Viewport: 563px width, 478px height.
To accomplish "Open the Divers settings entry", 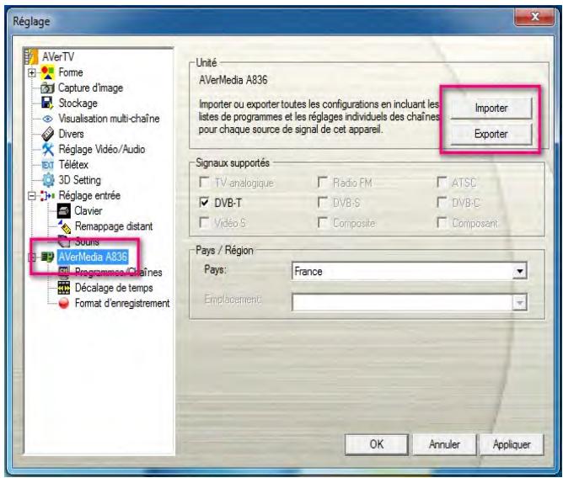I will click(71, 134).
